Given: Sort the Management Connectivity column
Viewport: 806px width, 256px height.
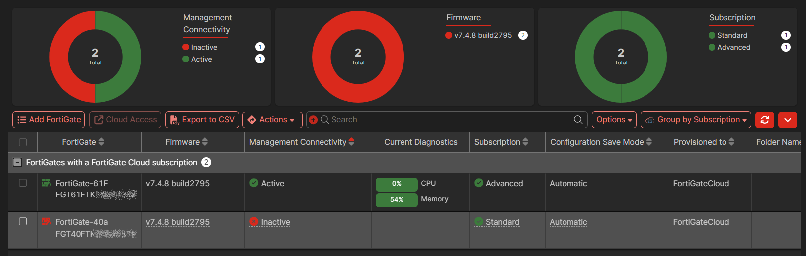Looking at the screenshot, I should (x=351, y=142).
